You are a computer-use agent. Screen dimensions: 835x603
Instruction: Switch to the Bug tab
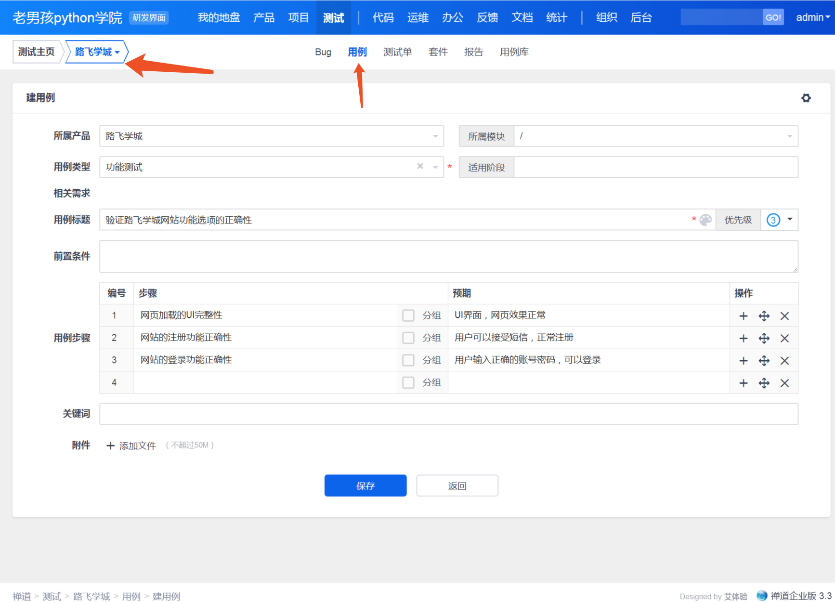click(323, 52)
